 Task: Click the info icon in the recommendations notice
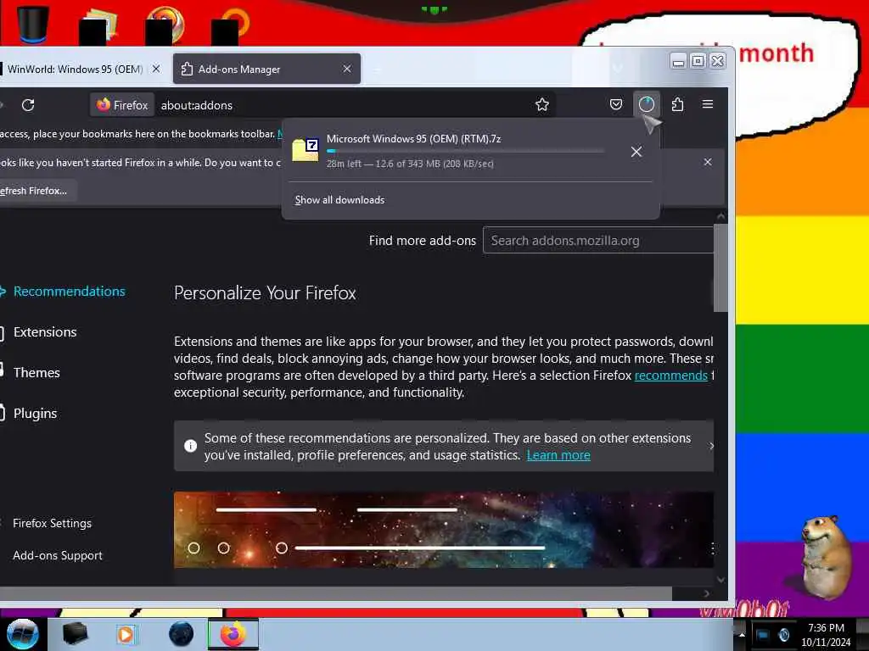tap(190, 446)
